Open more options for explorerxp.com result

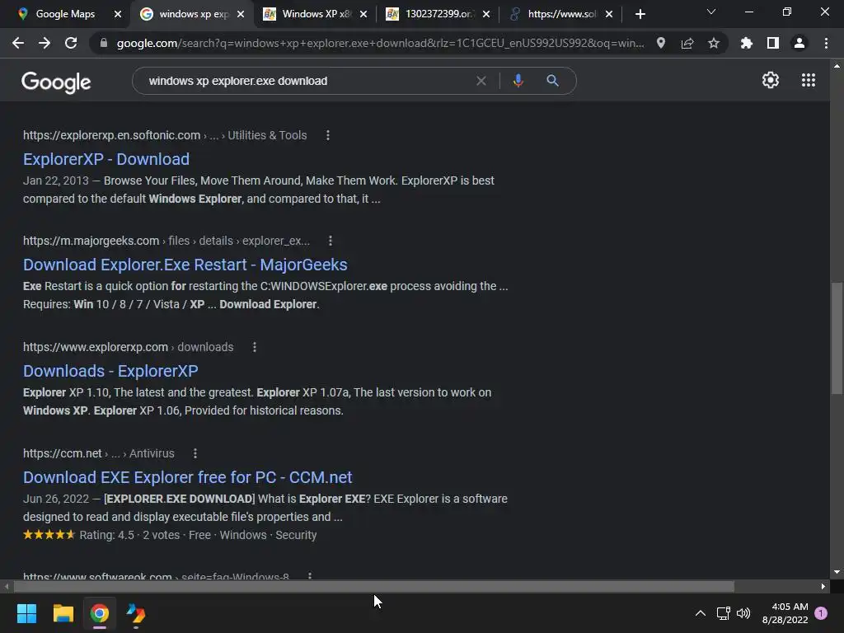tap(255, 347)
